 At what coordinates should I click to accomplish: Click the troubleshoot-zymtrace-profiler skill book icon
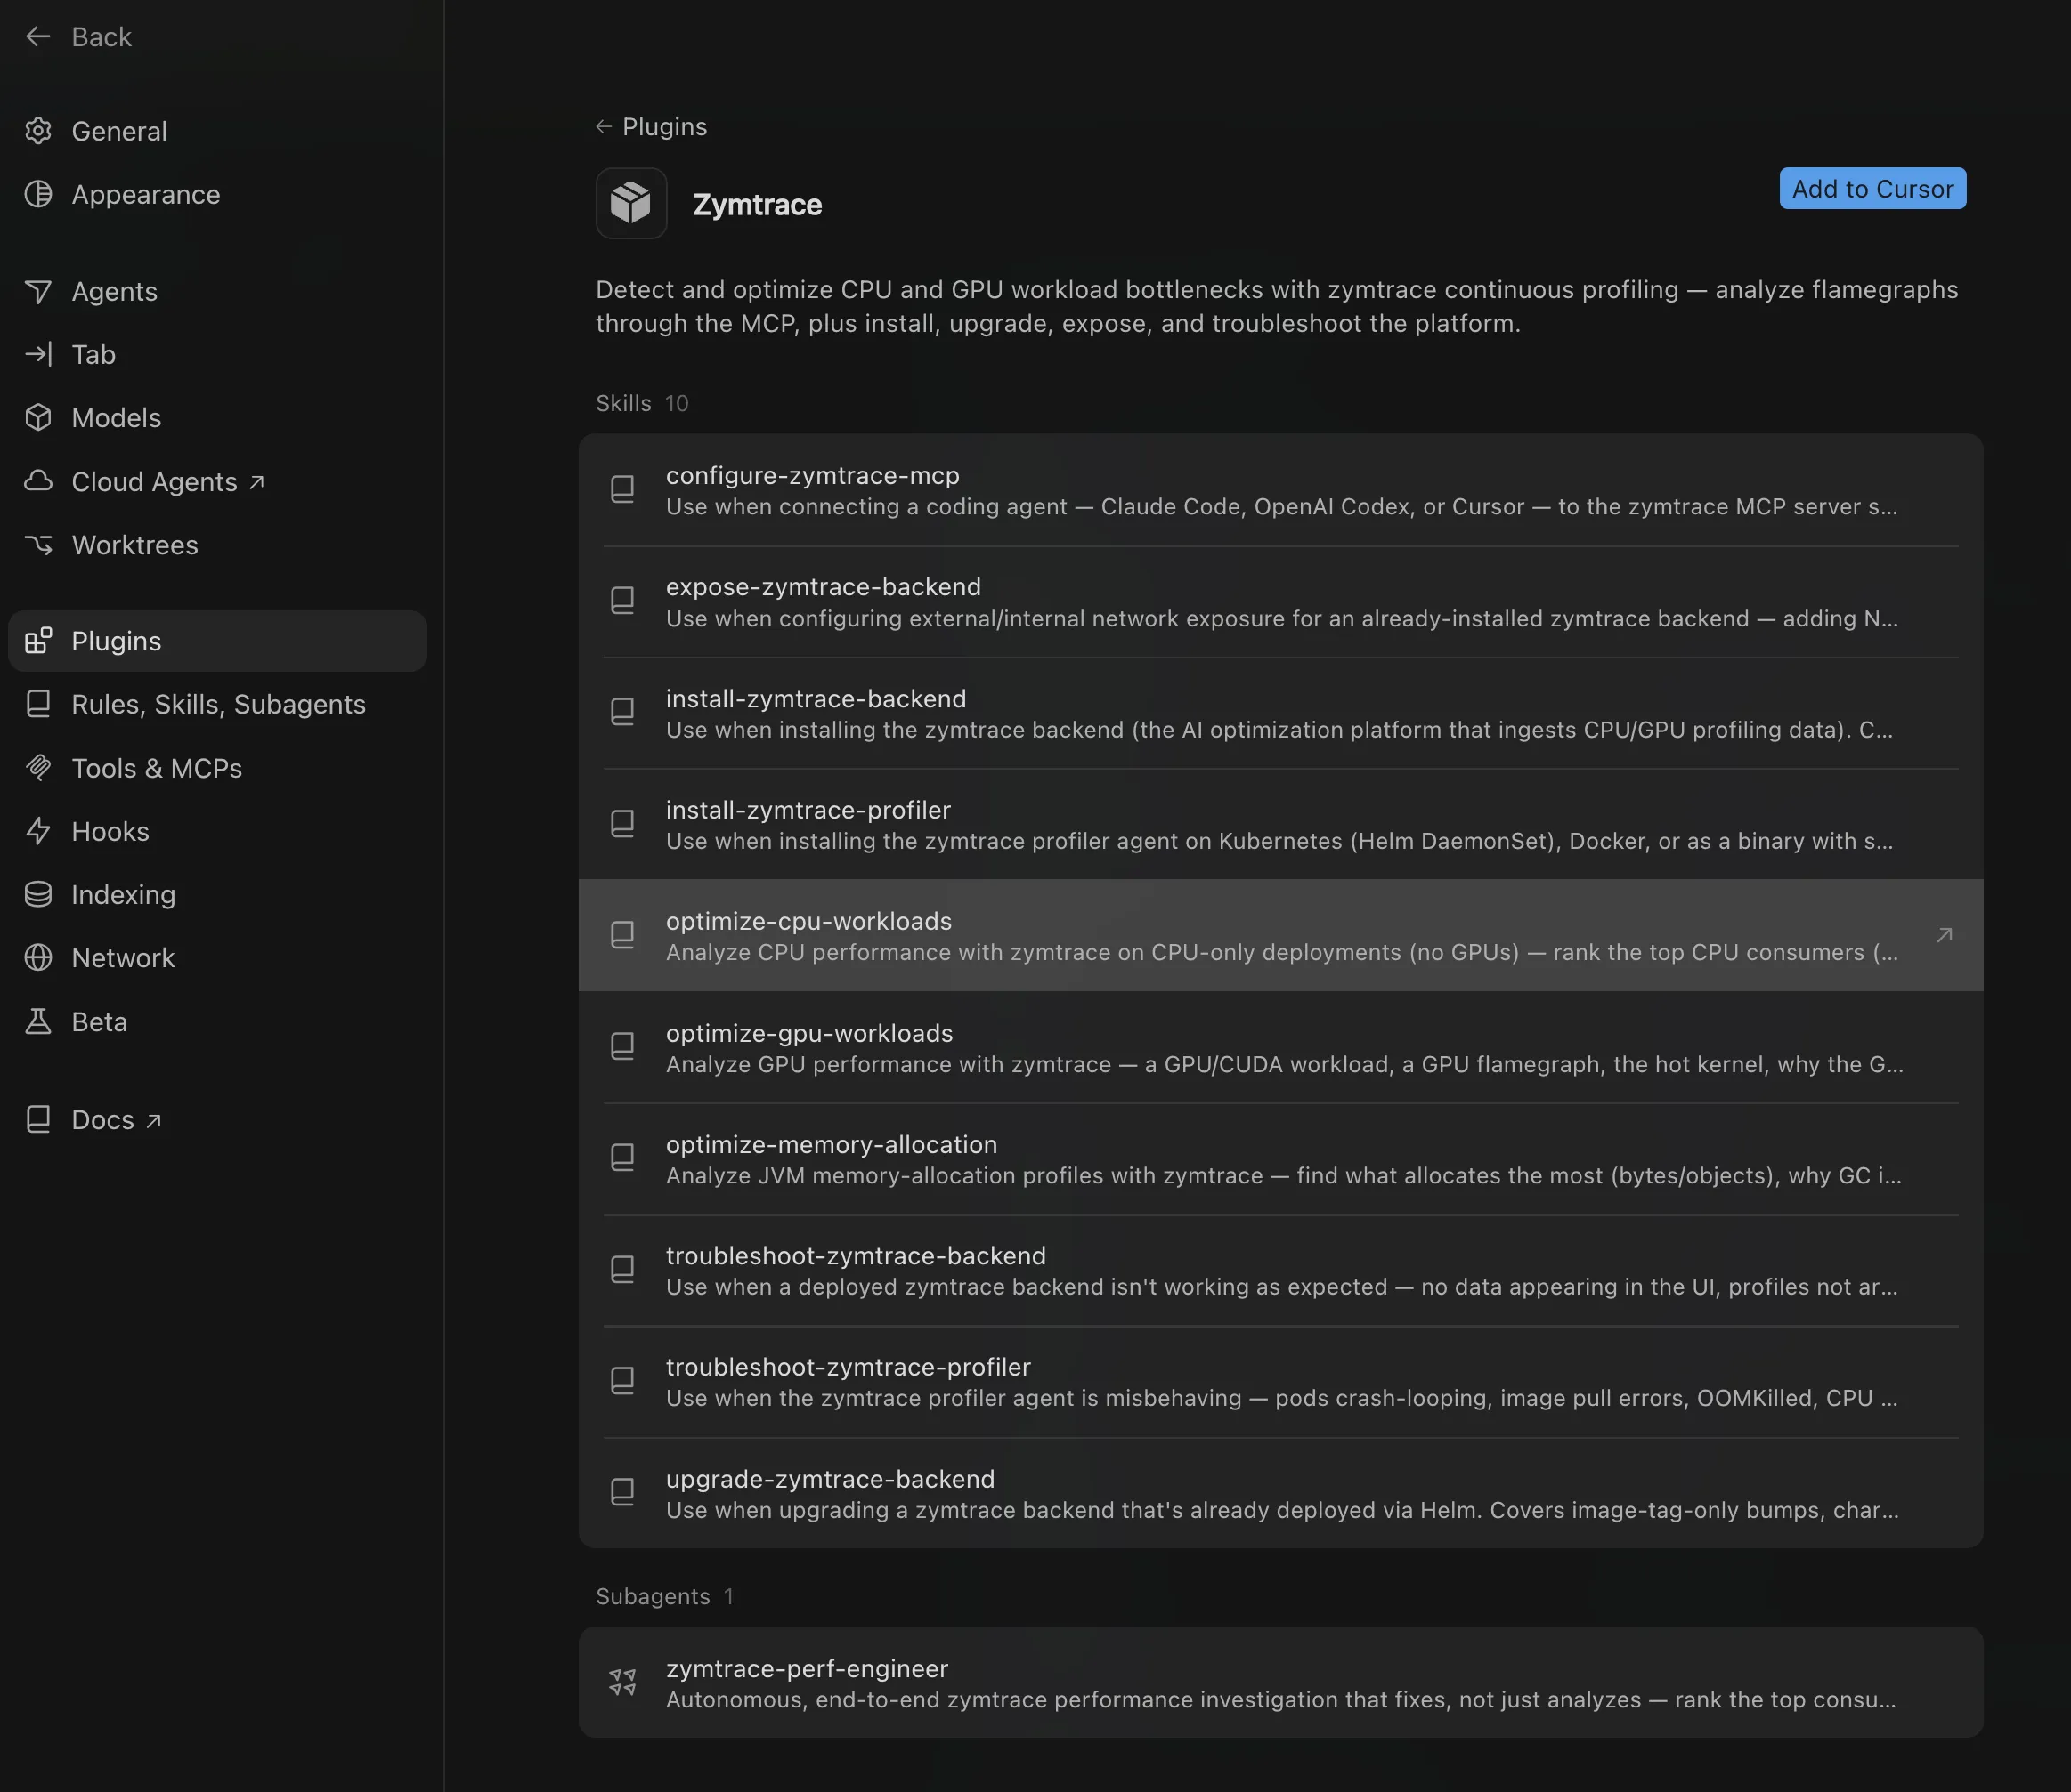[x=622, y=1381]
